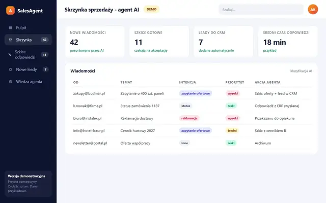This screenshot has height=203, width=326.
Task: Click zapytanie ofertowe tag in hotel-lazur row
Action: pyautogui.click(x=196, y=131)
